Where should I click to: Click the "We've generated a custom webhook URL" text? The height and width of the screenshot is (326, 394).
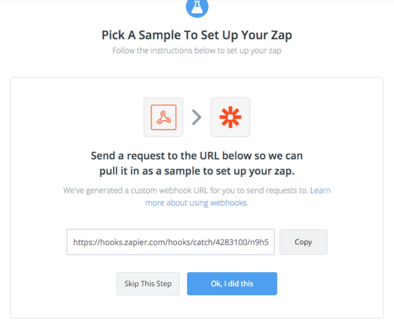tap(185, 190)
